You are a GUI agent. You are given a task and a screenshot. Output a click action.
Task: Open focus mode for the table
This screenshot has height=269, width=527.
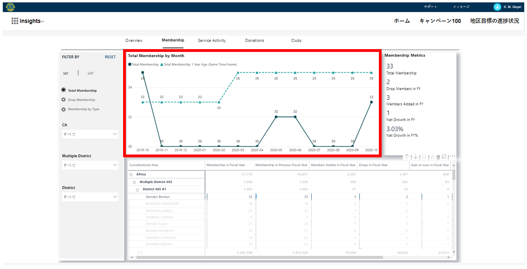coord(444,157)
